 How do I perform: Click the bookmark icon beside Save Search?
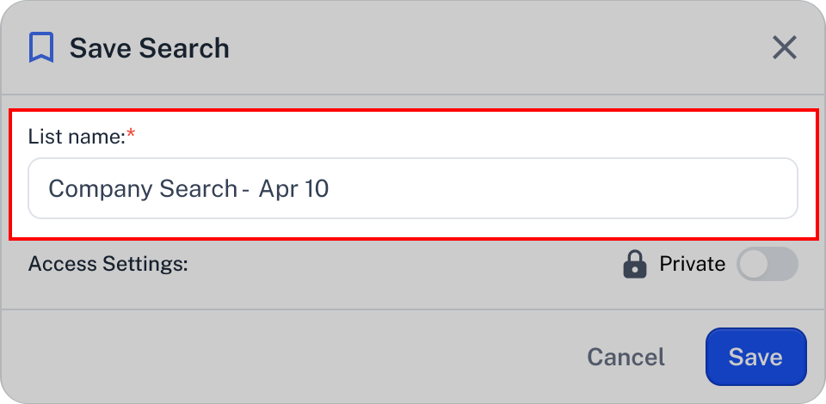click(x=41, y=48)
